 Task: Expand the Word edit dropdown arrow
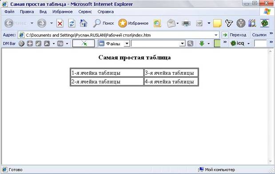pos(209,23)
